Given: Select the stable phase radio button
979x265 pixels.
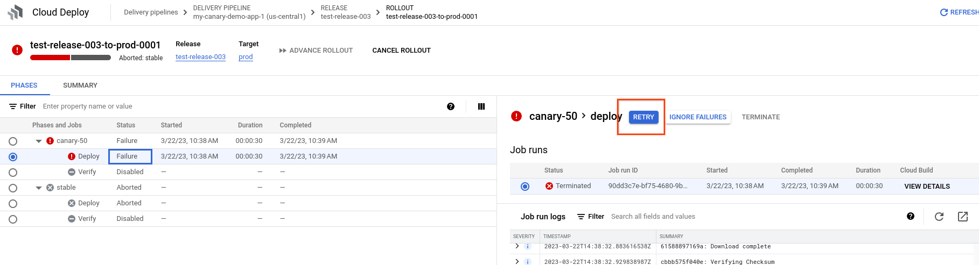Looking at the screenshot, I should coord(13,188).
